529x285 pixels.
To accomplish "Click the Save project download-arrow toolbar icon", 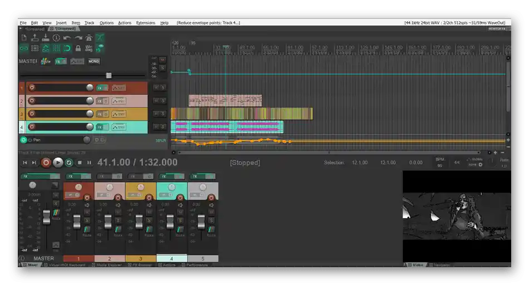I will pos(46,38).
